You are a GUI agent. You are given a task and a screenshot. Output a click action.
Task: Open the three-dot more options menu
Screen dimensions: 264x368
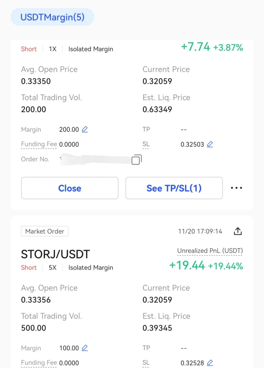click(236, 188)
